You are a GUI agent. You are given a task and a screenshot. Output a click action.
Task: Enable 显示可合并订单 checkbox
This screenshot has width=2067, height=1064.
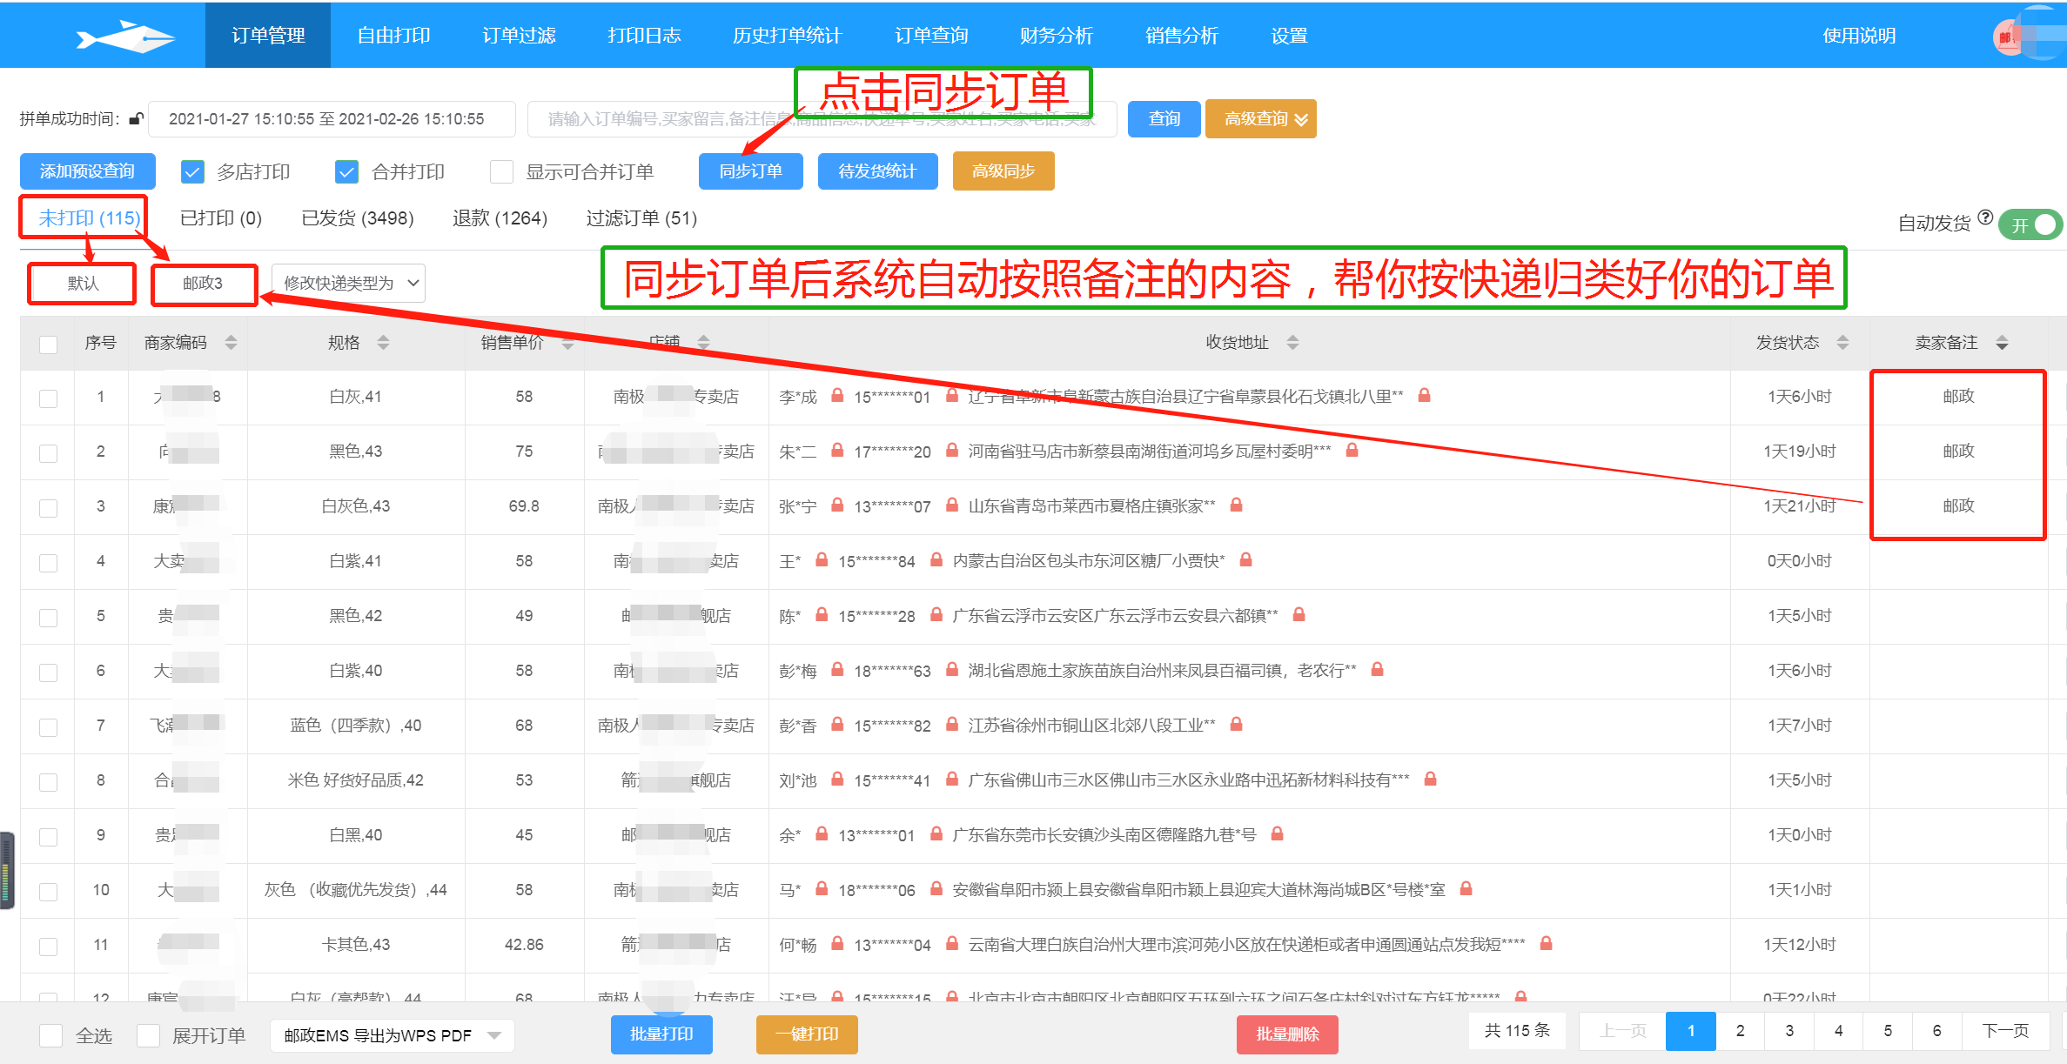pos(501,172)
